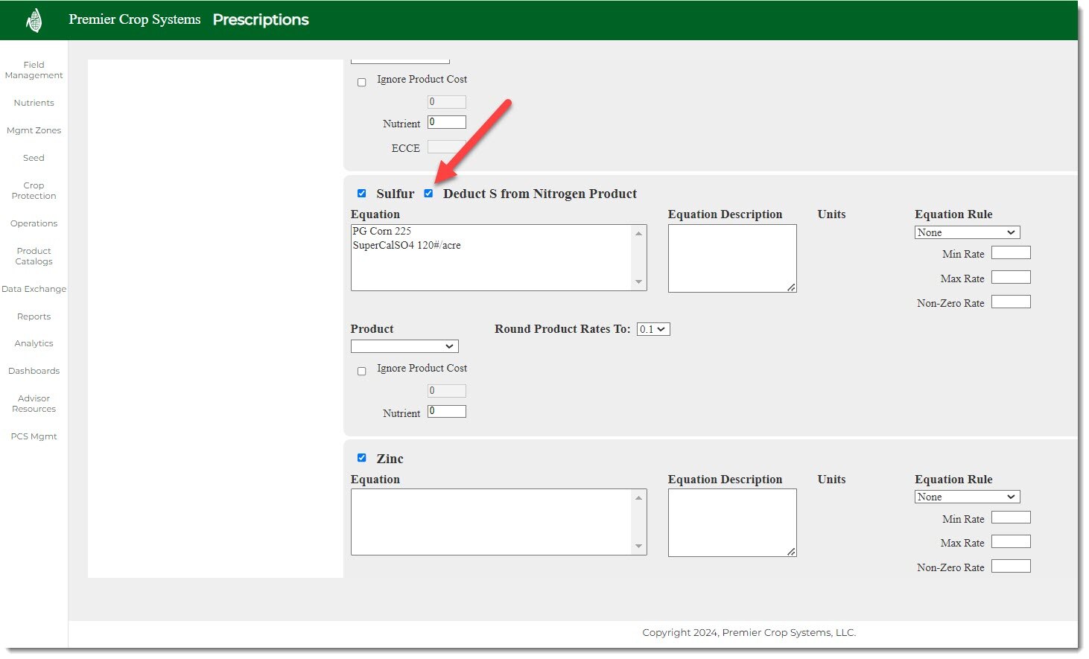The width and height of the screenshot is (1089, 659).
Task: Open the Sulfur Product dropdown
Action: (404, 346)
